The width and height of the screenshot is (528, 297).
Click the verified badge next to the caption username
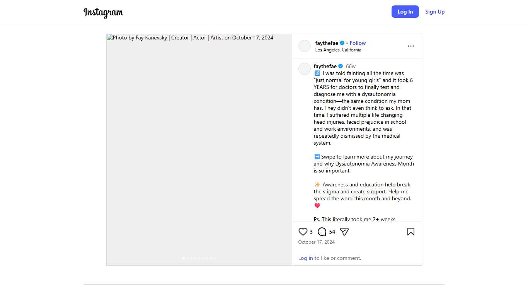click(x=341, y=67)
